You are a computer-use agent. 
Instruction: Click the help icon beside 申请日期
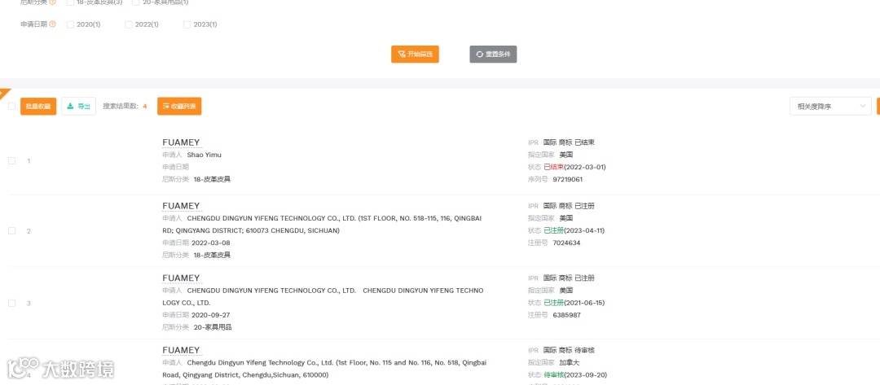tap(53, 24)
